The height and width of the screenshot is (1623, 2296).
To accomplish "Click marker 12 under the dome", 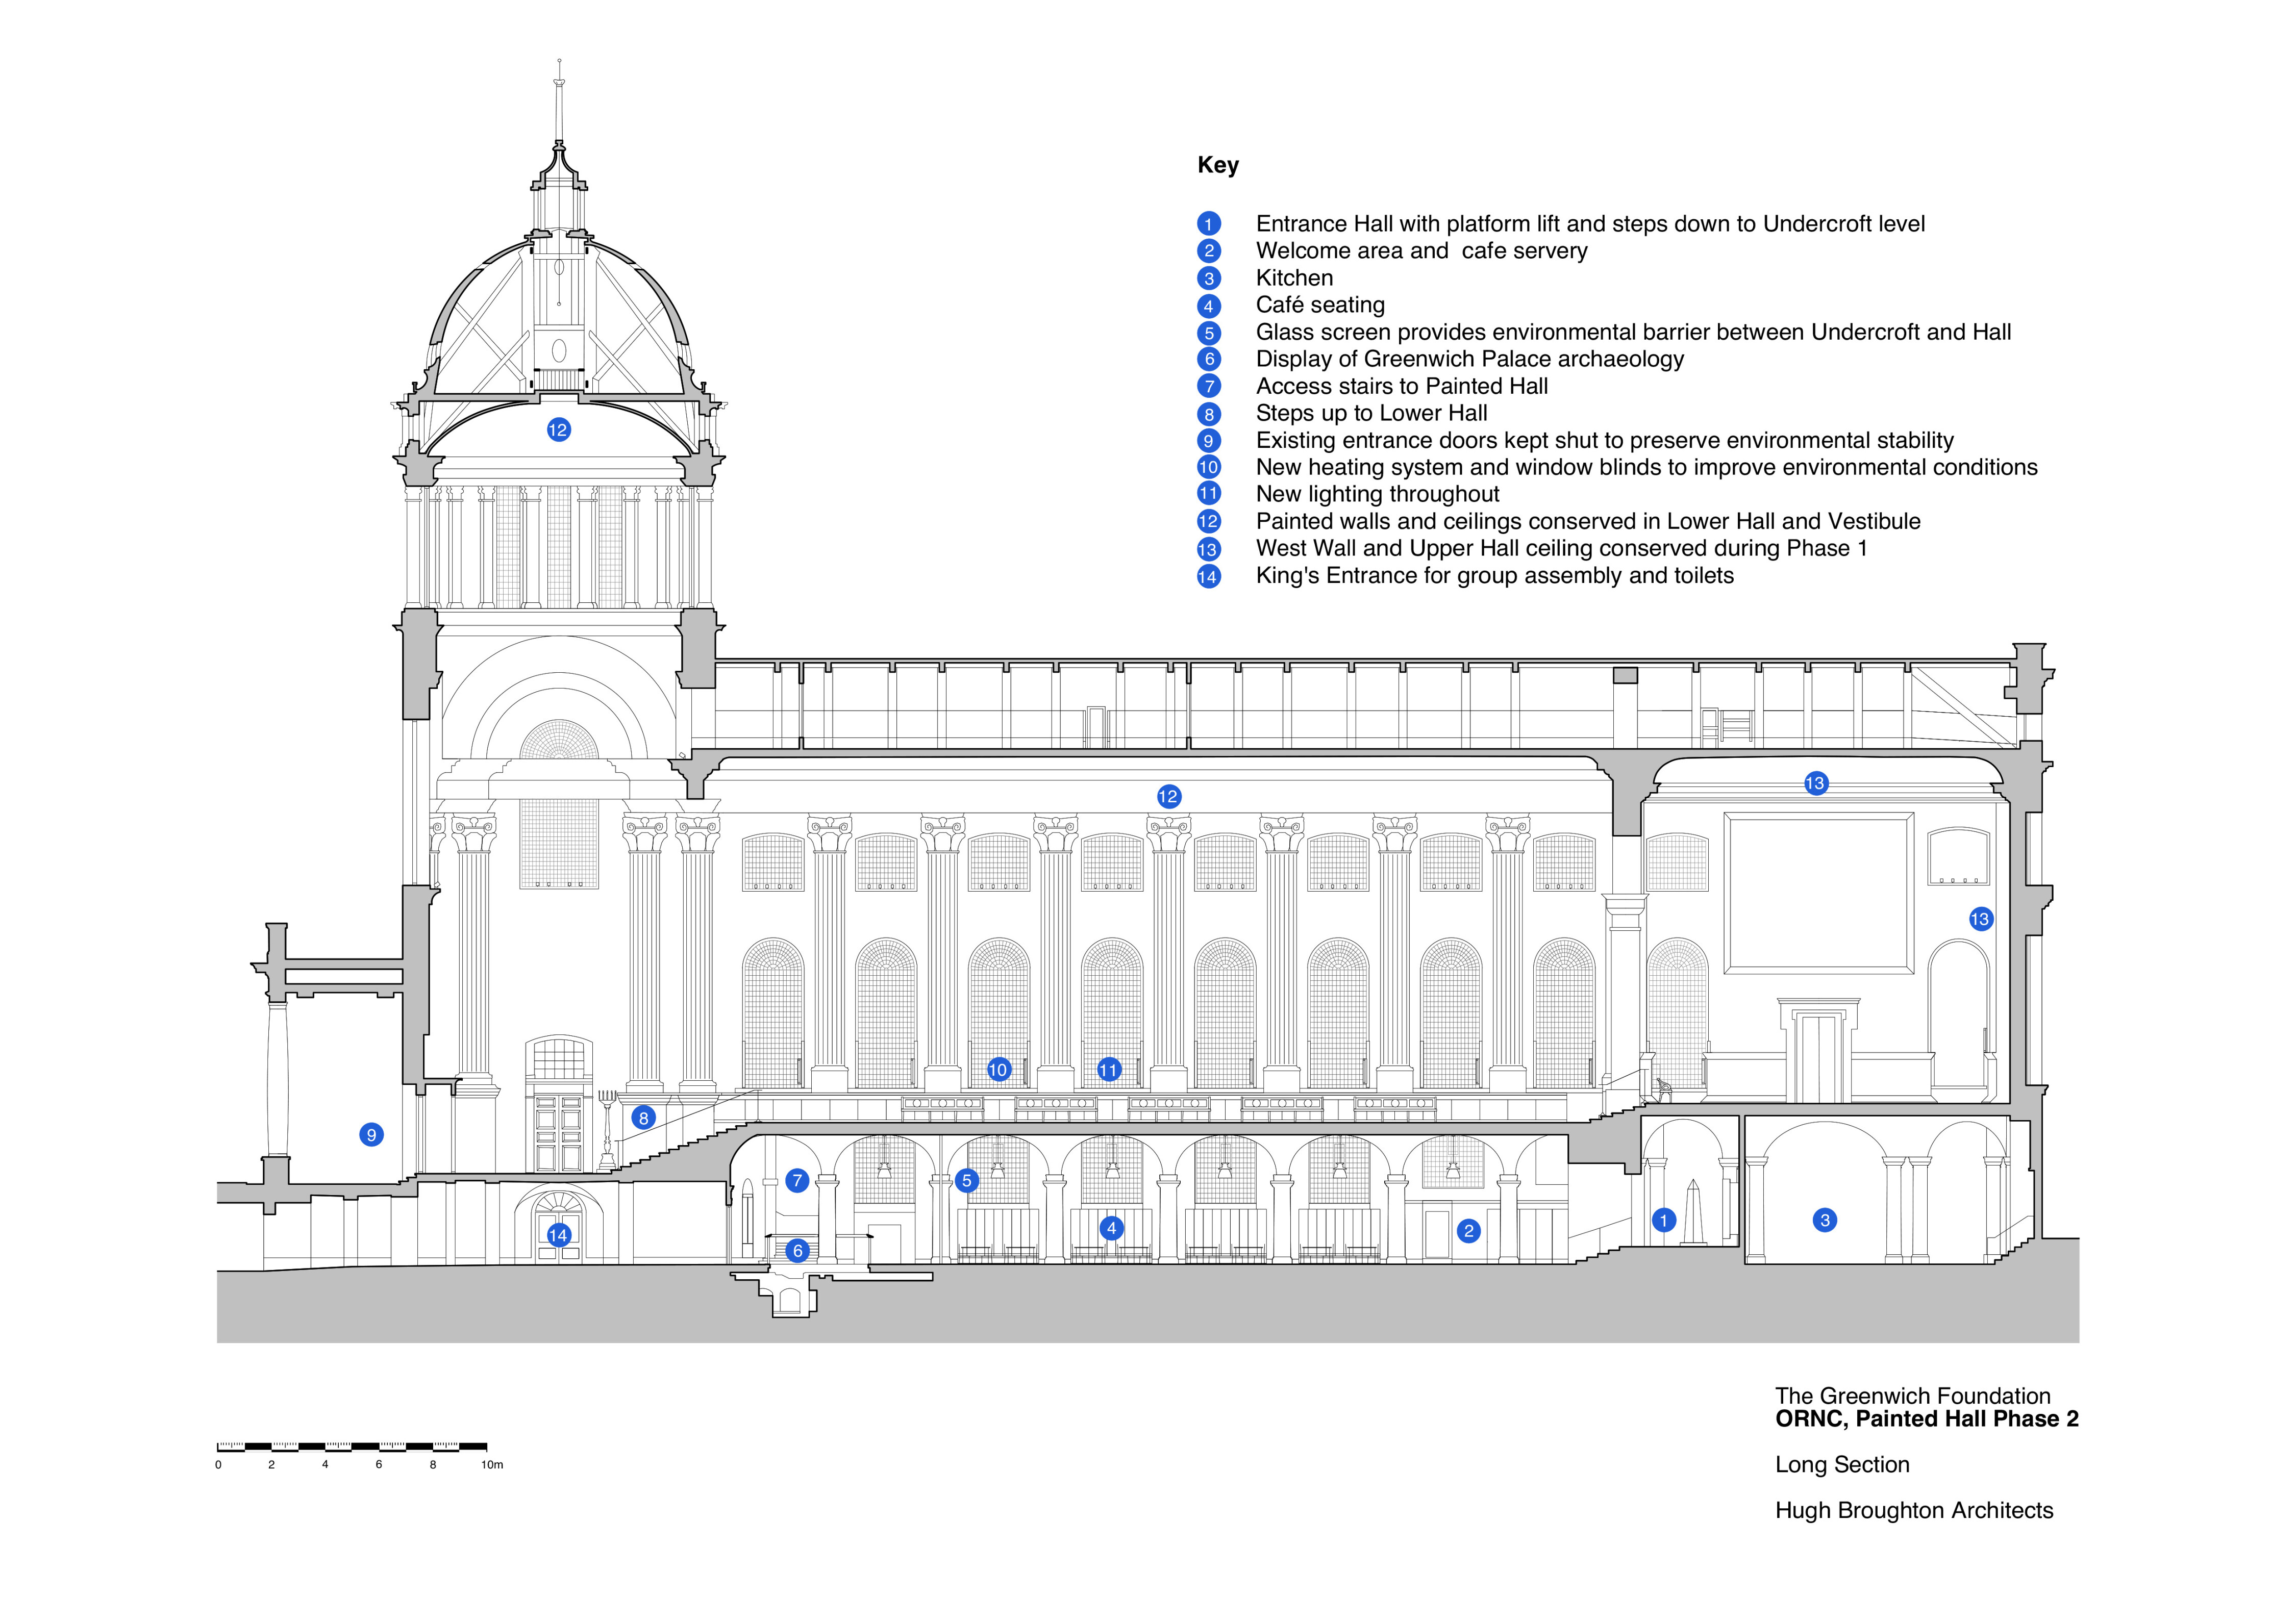I will pos(558,430).
